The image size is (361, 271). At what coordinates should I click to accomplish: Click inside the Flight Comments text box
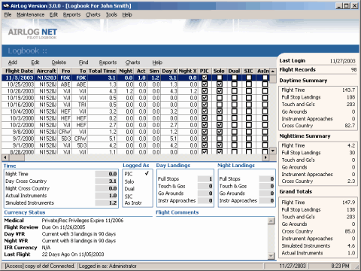click(x=212, y=238)
